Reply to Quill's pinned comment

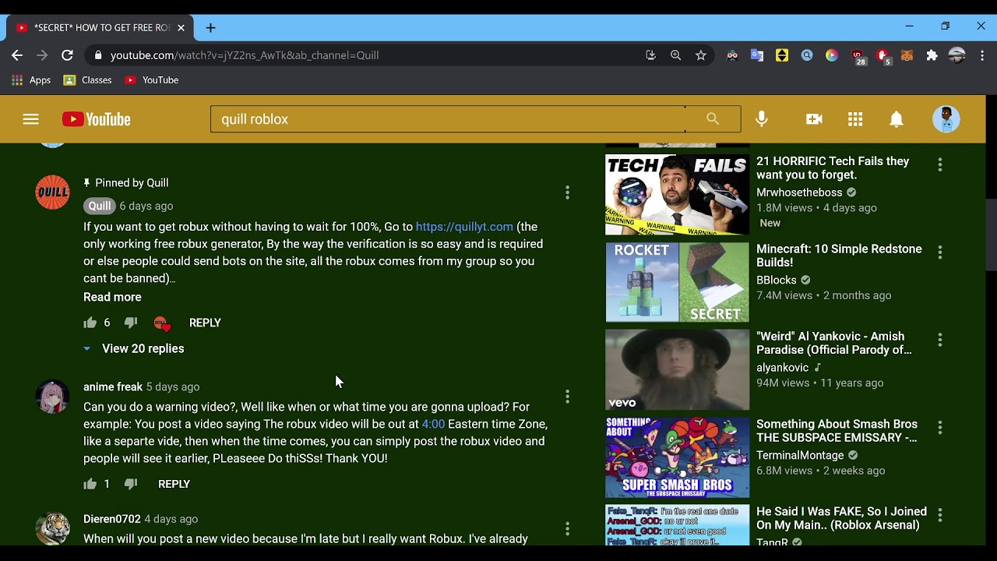pos(205,323)
